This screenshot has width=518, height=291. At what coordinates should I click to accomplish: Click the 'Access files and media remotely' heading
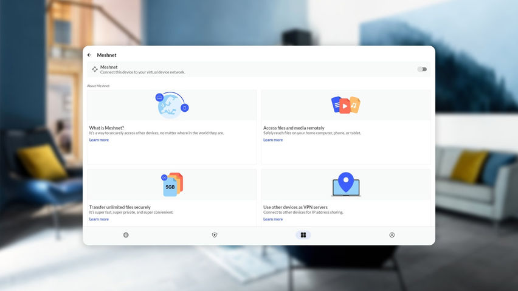point(294,128)
